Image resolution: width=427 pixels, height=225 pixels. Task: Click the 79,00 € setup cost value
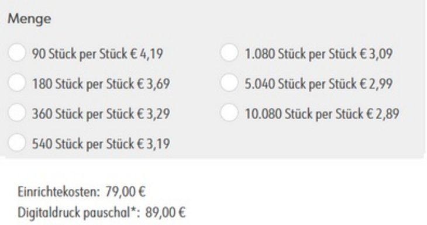point(126,192)
